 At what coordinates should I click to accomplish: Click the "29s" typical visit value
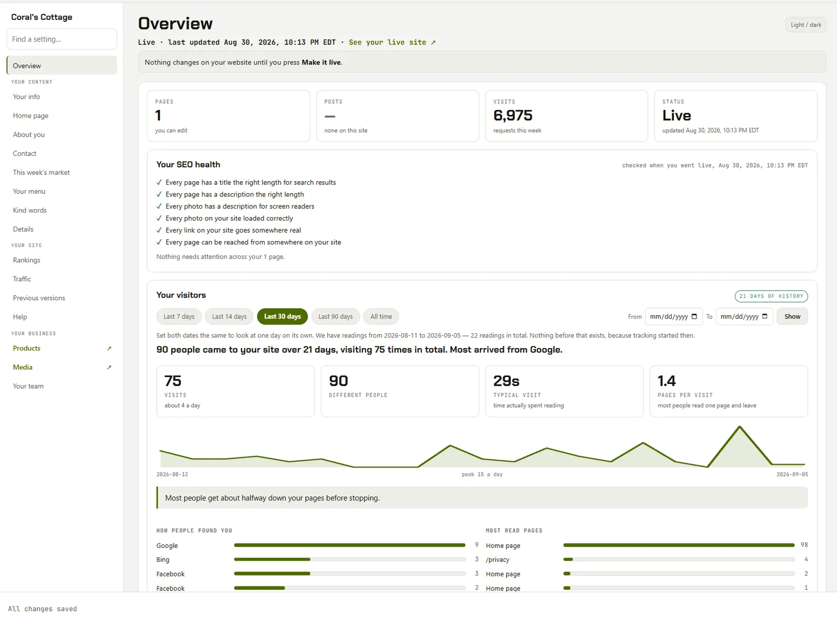pos(506,381)
